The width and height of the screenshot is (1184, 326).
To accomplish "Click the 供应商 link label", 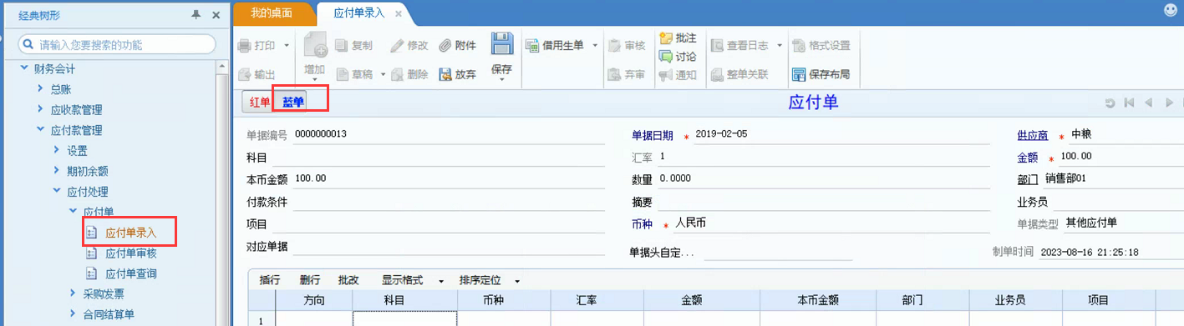I will click(1033, 135).
